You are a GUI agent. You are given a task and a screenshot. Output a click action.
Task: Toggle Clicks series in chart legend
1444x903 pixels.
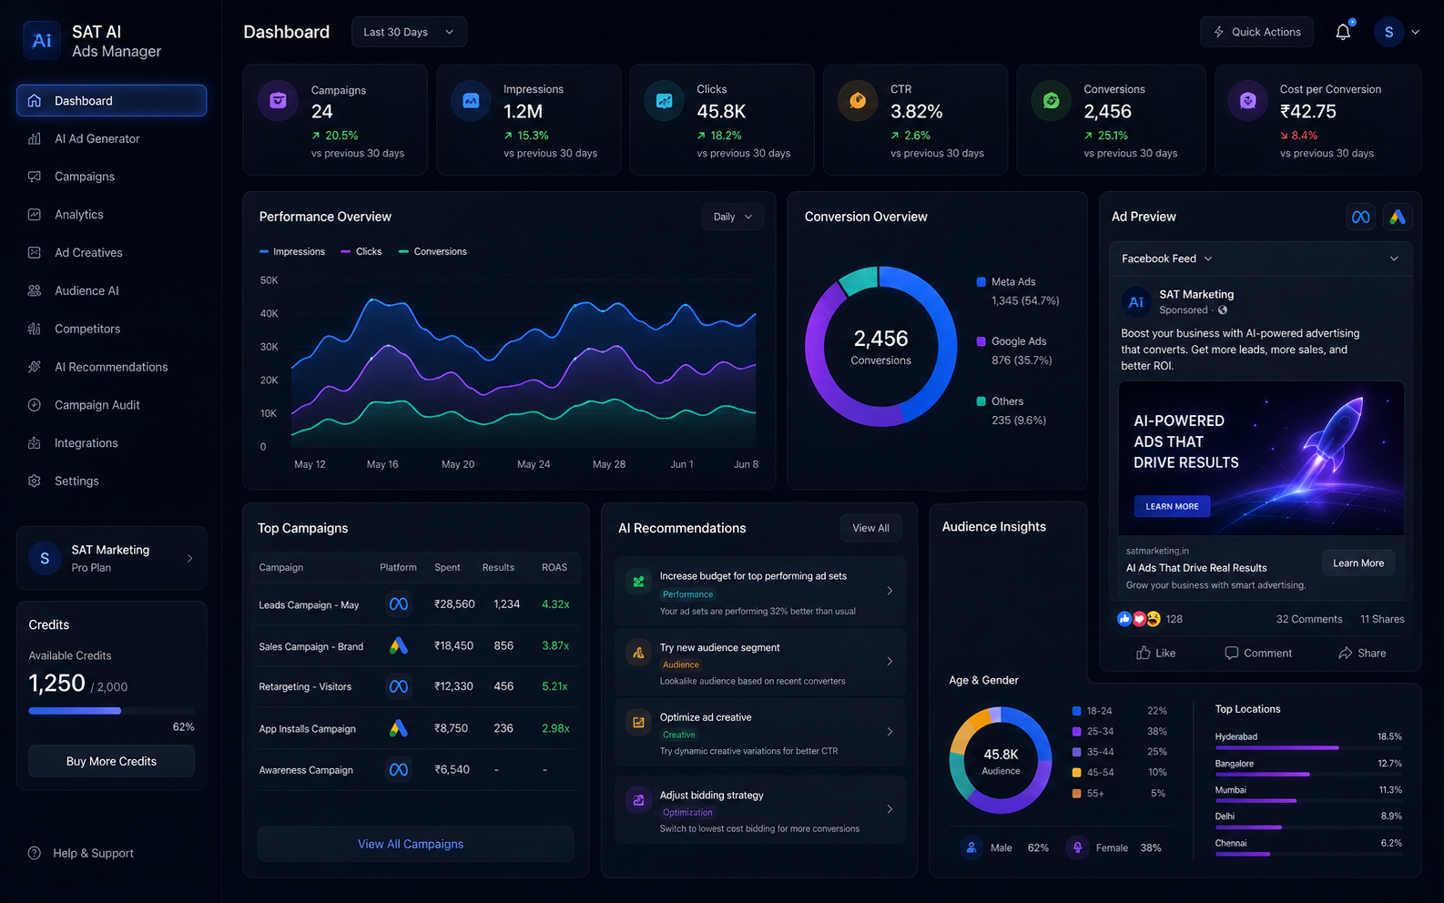(361, 251)
